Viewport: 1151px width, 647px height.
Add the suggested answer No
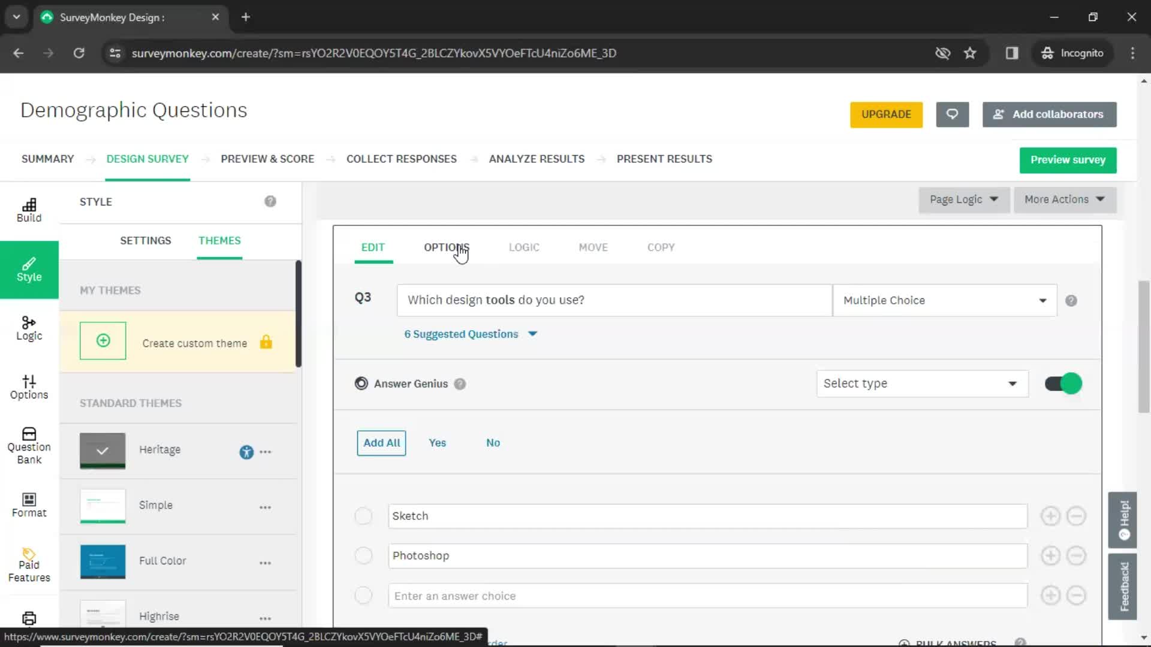493,443
